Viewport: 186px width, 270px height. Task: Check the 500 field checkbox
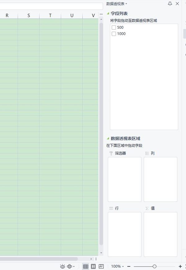pyautogui.click(x=114, y=28)
